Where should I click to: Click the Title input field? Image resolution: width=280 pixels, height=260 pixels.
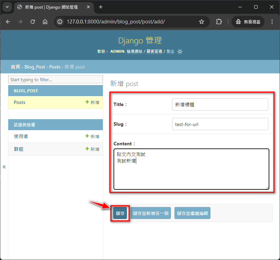pos(220,104)
